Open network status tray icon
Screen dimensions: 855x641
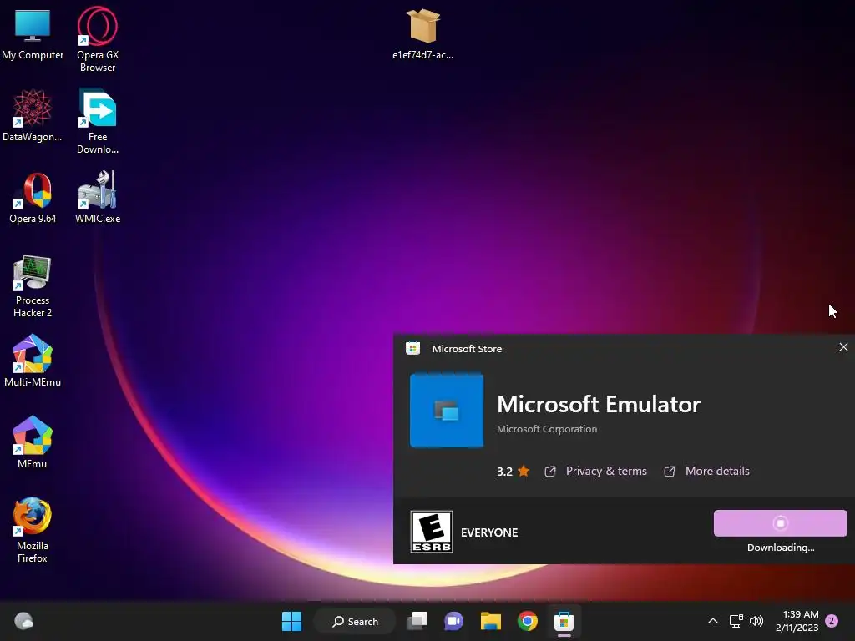click(x=736, y=621)
